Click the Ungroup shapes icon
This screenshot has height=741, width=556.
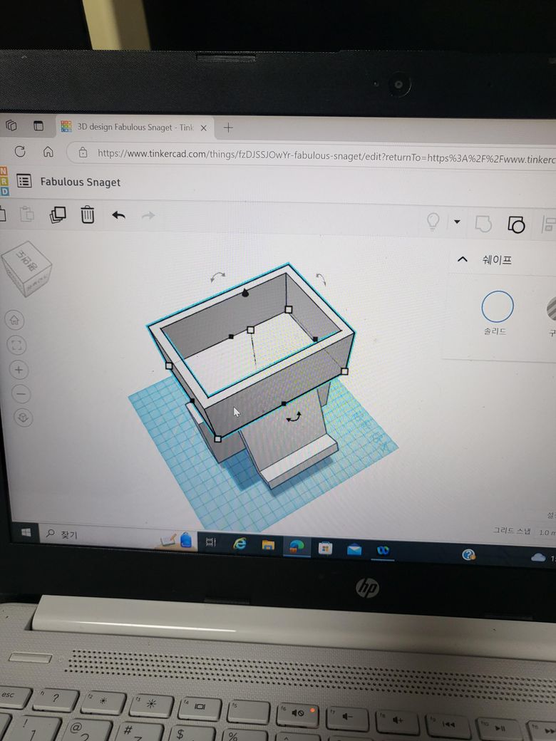pyautogui.click(x=516, y=224)
